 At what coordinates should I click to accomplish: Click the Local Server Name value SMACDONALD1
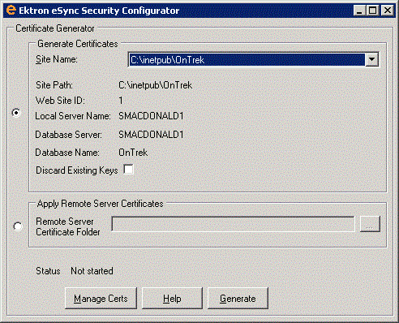tap(151, 116)
